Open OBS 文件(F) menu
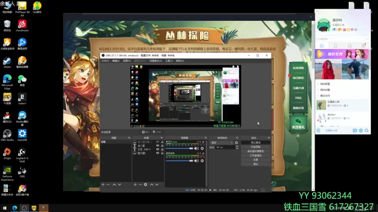Image resolution: width=378 pixels, height=212 pixels. pos(105,61)
